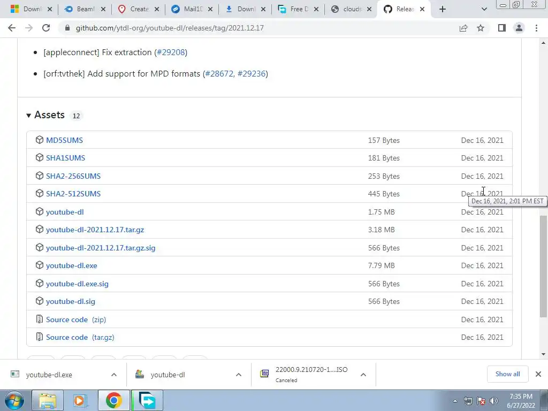Open File Explorer from the taskbar
548x411 pixels.
48,400
